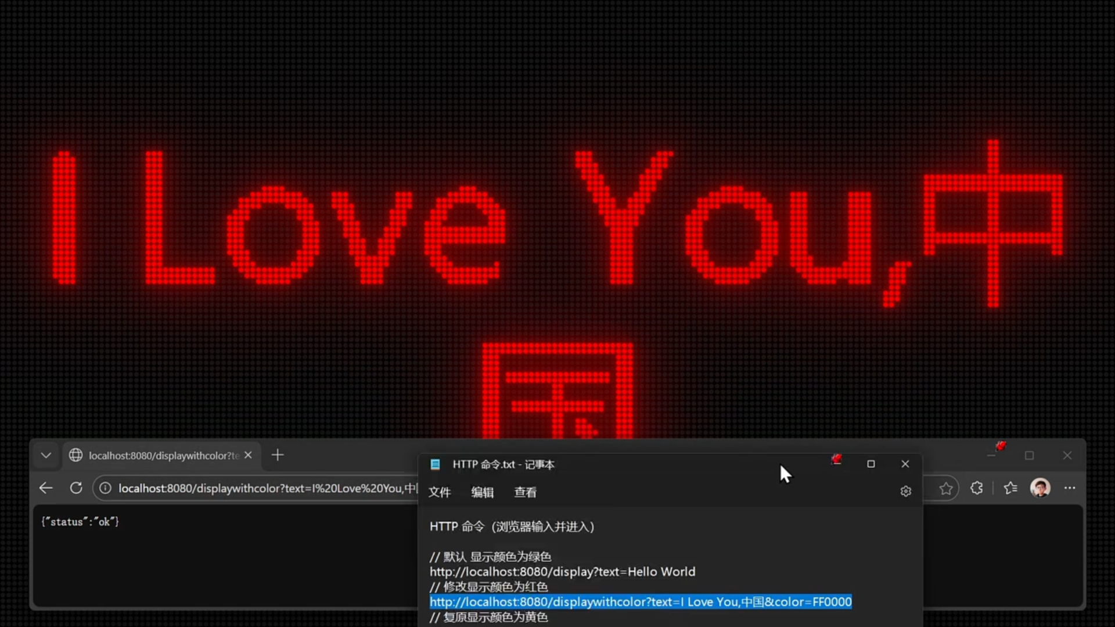Image resolution: width=1115 pixels, height=627 pixels.
Task: Open the favorites list icon
Action: [1010, 488]
